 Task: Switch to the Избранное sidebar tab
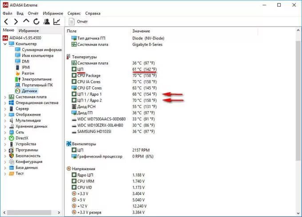tap(29, 31)
